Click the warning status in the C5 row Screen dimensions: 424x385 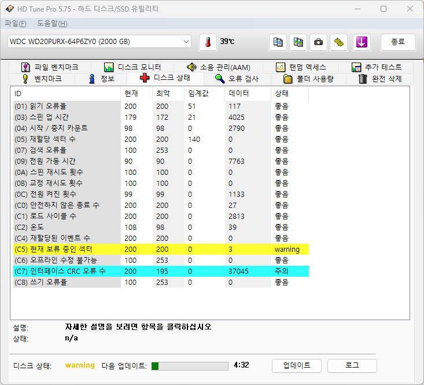point(287,249)
